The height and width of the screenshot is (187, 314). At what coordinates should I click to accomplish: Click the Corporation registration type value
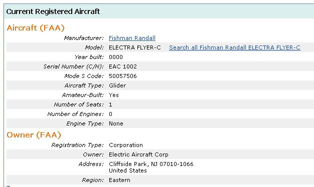pos(126,145)
